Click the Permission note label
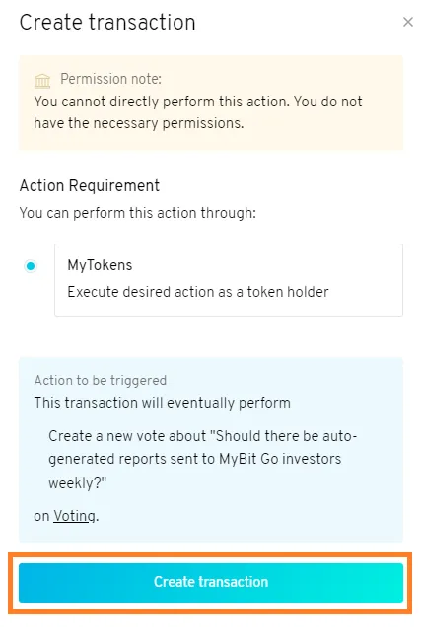Image resolution: width=421 pixels, height=627 pixels. pyautogui.click(x=110, y=79)
